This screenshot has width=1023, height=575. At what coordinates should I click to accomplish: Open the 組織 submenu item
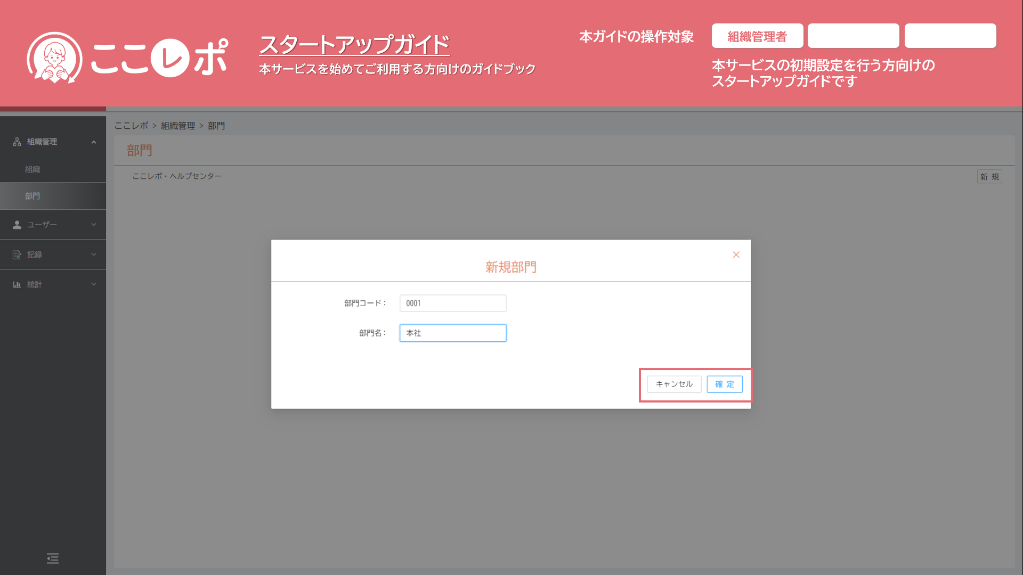[x=33, y=169]
